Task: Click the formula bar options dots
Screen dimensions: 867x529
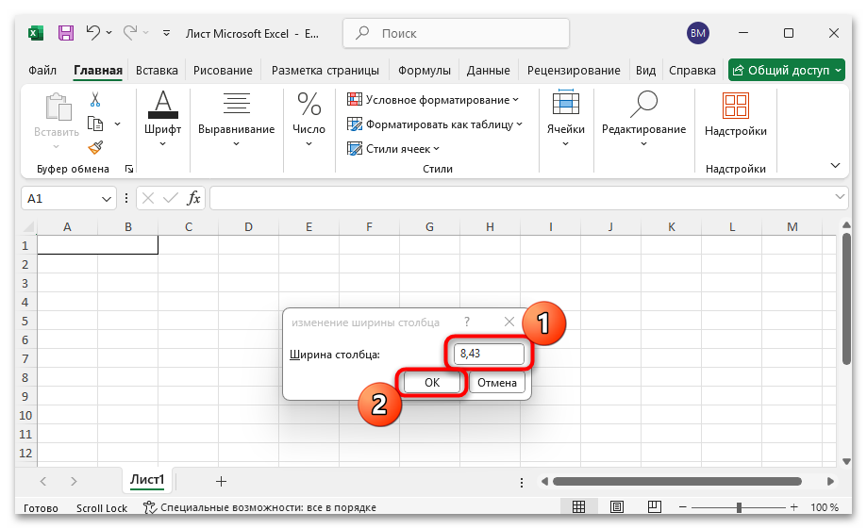Action: [126, 198]
